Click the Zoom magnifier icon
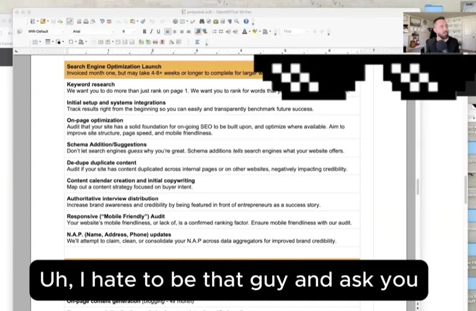 pyautogui.click(x=237, y=21)
